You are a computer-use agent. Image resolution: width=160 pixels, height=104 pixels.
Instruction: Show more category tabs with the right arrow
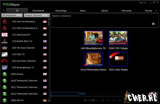pyautogui.click(x=157, y=10)
